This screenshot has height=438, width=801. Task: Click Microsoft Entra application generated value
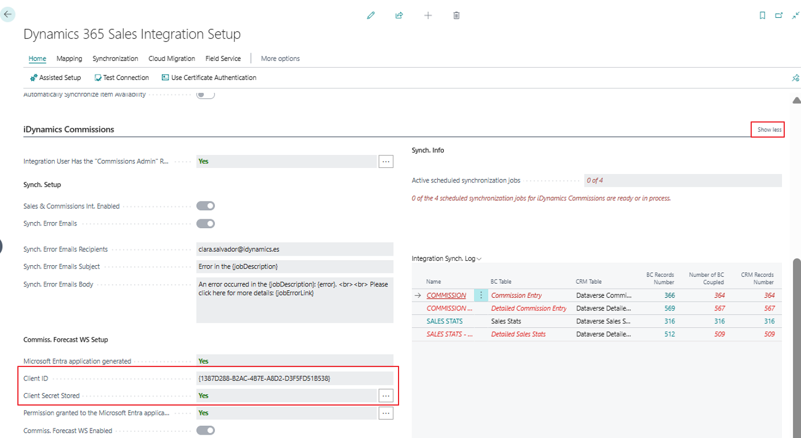295,361
